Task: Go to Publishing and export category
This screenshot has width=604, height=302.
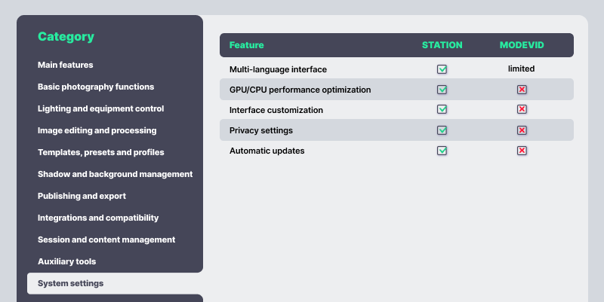Action: 82,196
